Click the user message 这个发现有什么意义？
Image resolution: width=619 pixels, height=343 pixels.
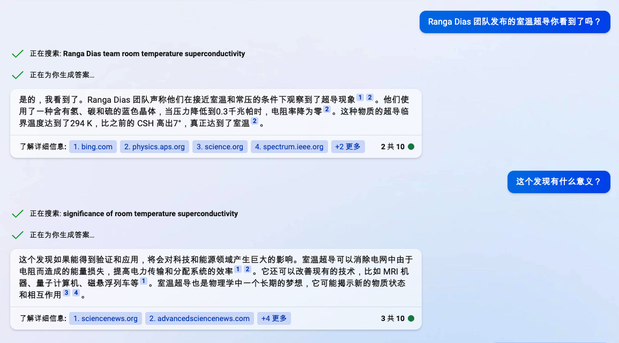click(558, 182)
